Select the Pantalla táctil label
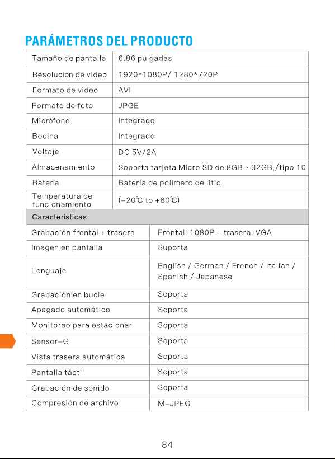 58,372
